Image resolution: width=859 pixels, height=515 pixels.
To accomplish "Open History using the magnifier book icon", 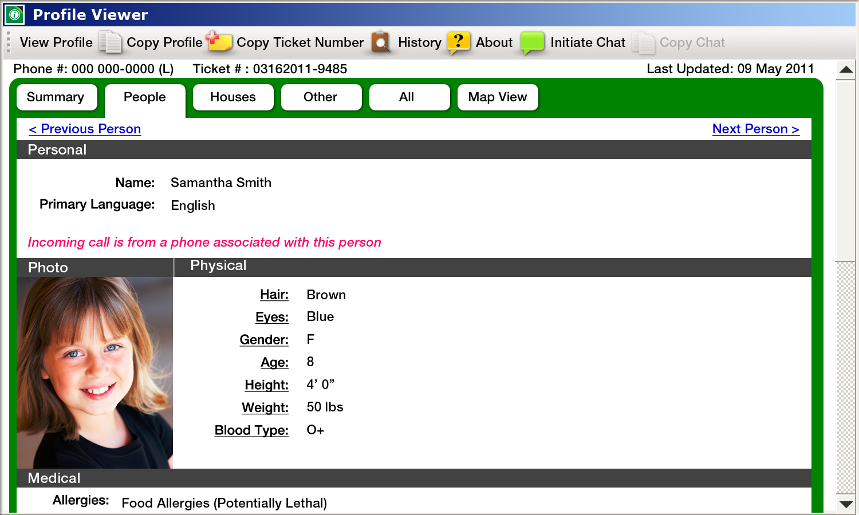I will tap(381, 42).
